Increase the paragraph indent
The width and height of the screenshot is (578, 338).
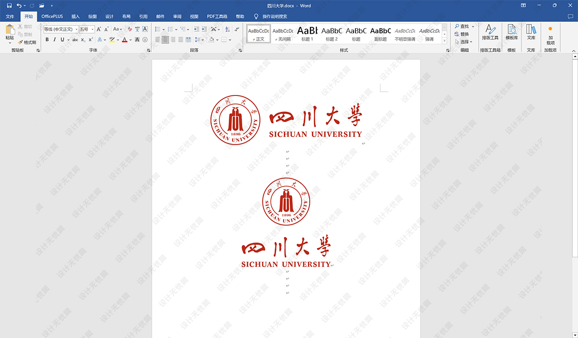(x=204, y=29)
